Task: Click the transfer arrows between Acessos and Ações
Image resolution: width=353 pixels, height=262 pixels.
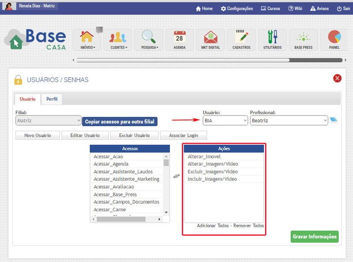Action: click(x=176, y=176)
